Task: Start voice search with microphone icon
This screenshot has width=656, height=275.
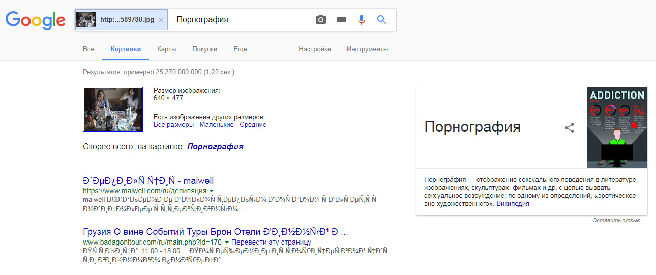Action: click(x=362, y=20)
